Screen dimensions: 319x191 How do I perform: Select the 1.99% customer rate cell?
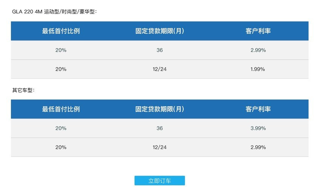[258, 69]
